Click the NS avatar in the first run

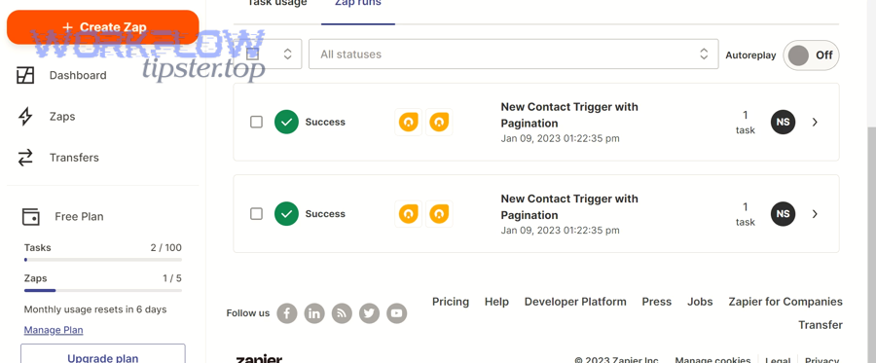(x=784, y=122)
